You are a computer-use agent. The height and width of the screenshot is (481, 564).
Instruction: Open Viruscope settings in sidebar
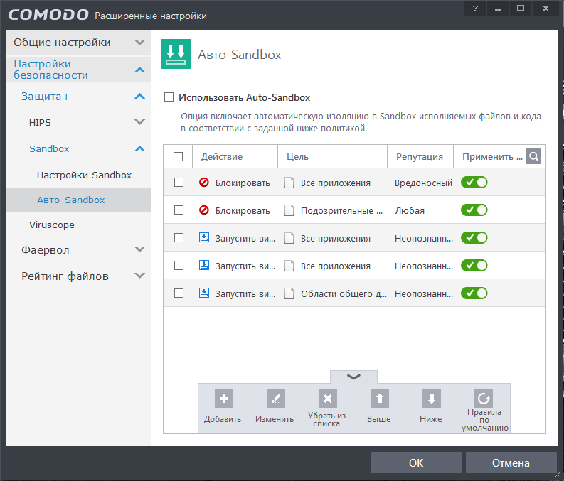52,225
